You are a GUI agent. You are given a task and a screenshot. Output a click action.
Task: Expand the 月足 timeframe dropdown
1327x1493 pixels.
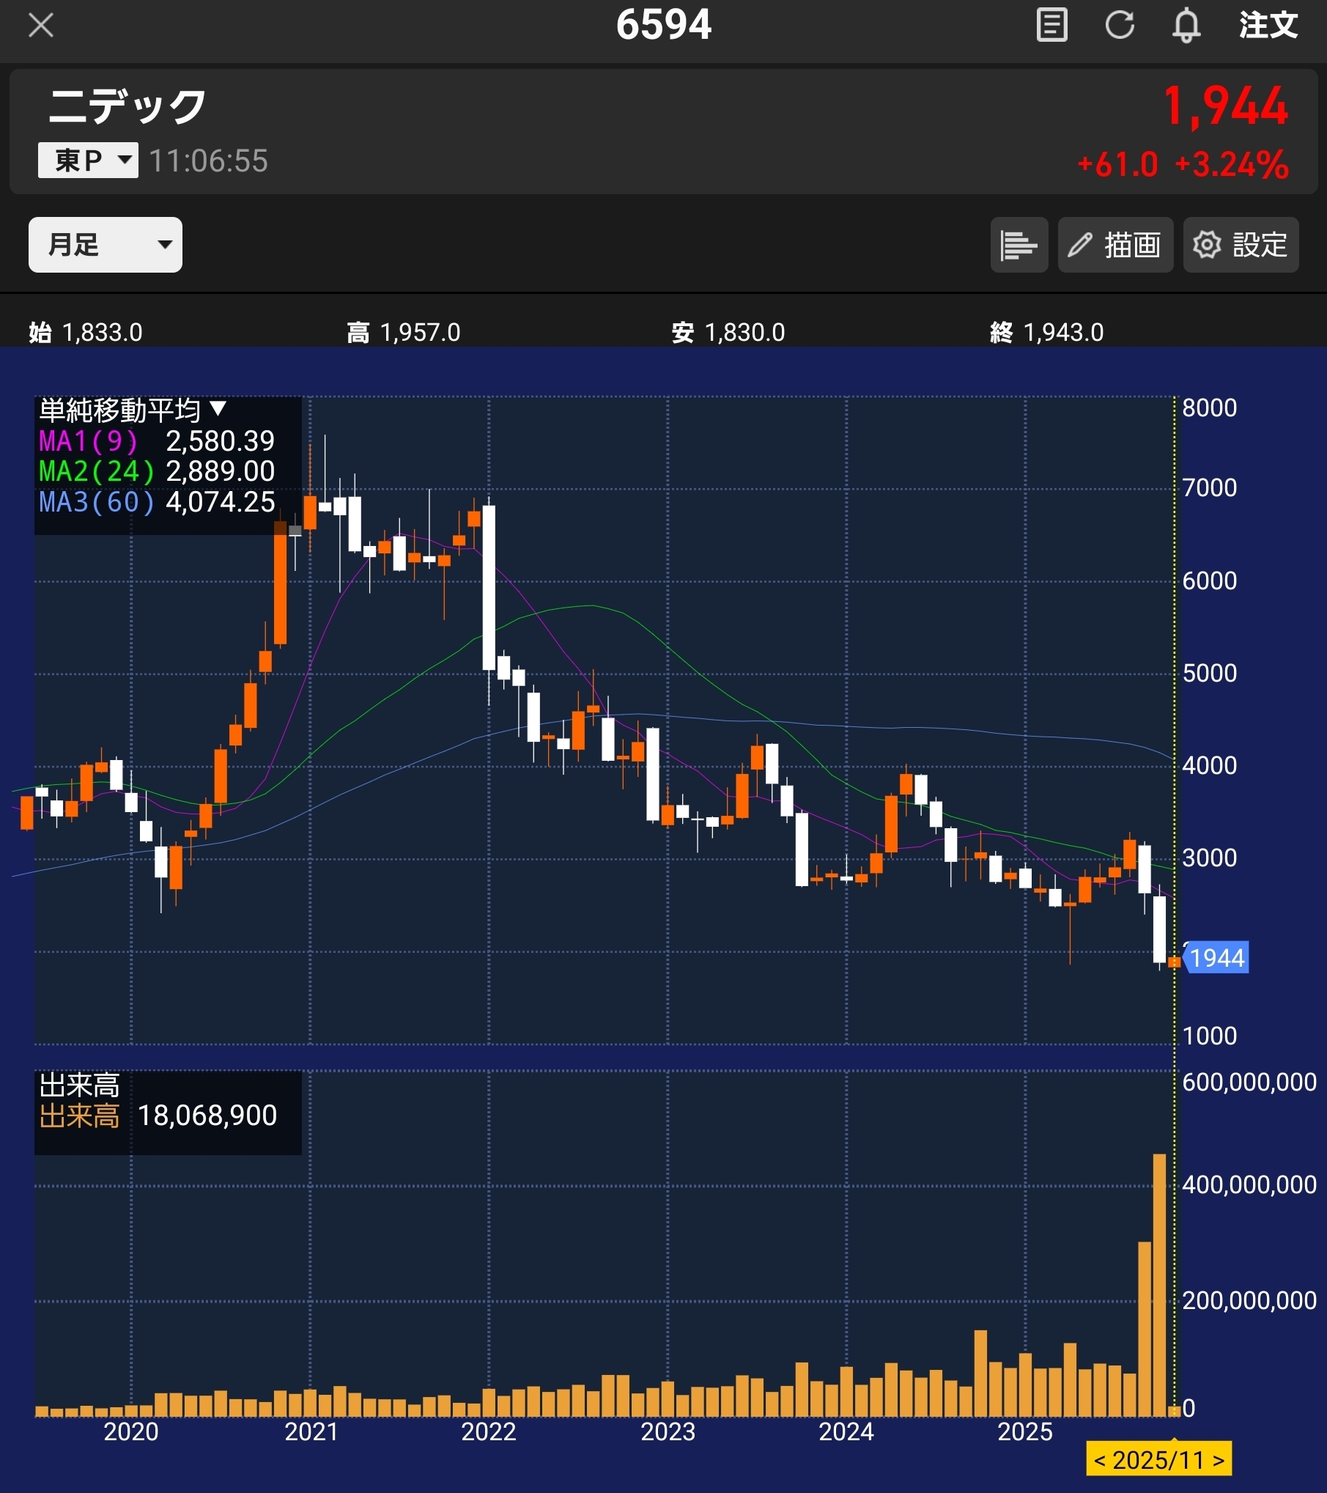pyautogui.click(x=106, y=245)
